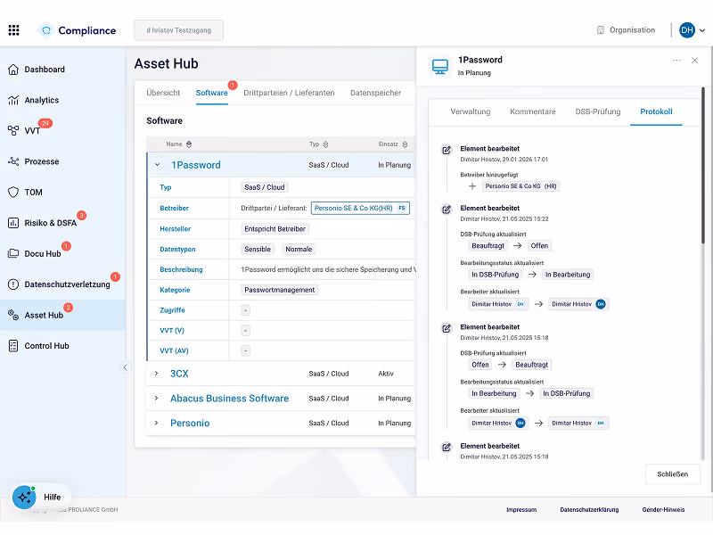The image size is (713, 535).
Task: Open the DSB-Prüfung tab in the panel
Action: coord(597,112)
